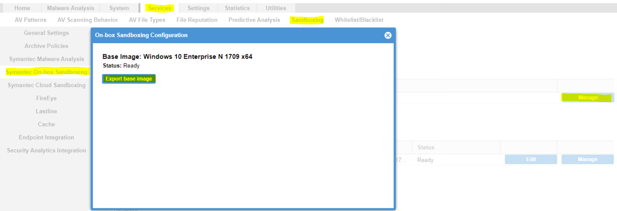Open Predictive Analysis section
This screenshot has height=211, width=617.
(x=254, y=20)
